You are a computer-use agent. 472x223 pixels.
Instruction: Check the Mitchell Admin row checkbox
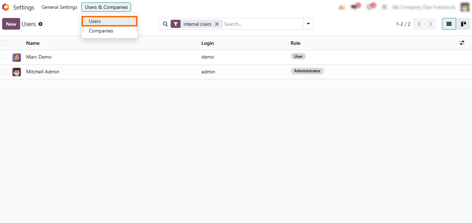click(x=5, y=72)
